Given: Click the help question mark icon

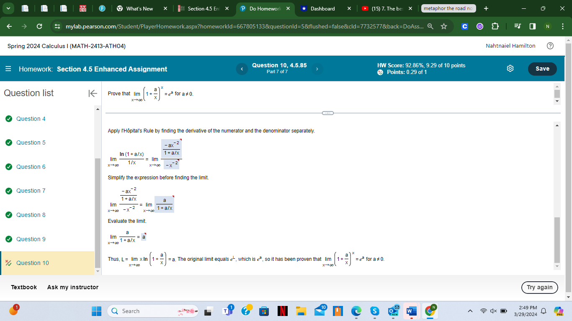Looking at the screenshot, I should click(550, 46).
